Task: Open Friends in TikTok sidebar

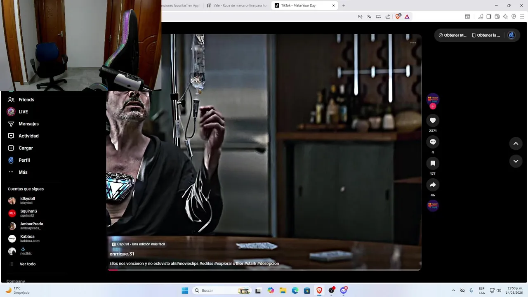Action: (21, 99)
